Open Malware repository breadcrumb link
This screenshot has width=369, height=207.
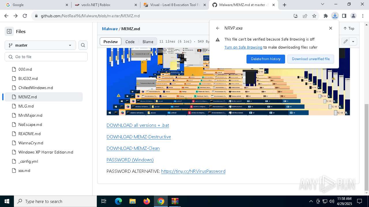pos(110,29)
